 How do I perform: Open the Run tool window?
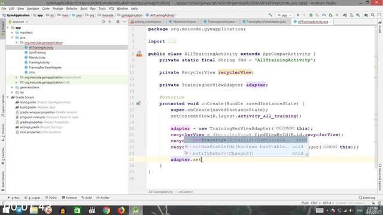click(x=14, y=198)
